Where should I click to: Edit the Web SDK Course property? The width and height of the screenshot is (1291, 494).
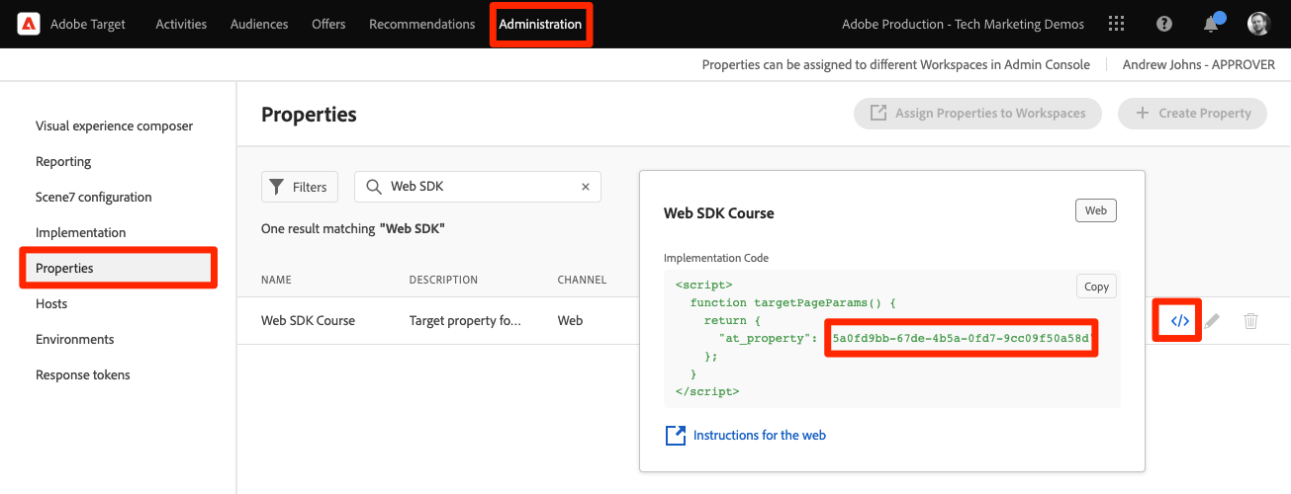coord(1212,321)
